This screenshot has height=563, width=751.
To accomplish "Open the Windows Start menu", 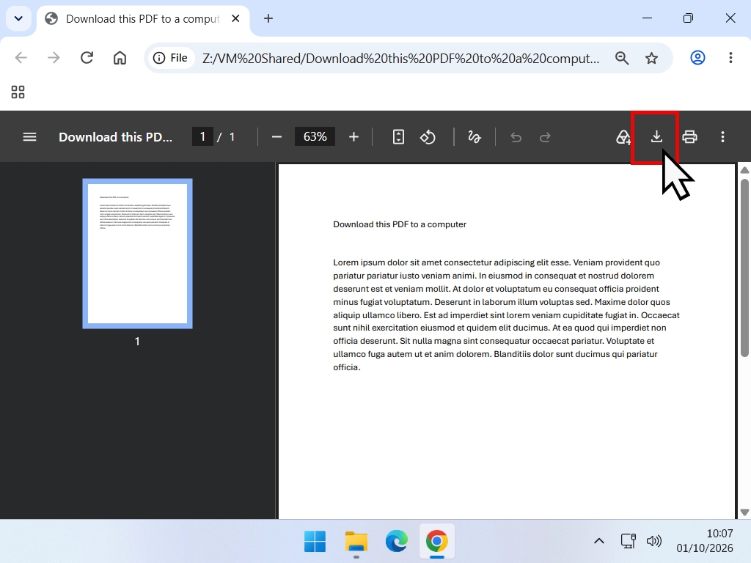I will click(x=315, y=542).
